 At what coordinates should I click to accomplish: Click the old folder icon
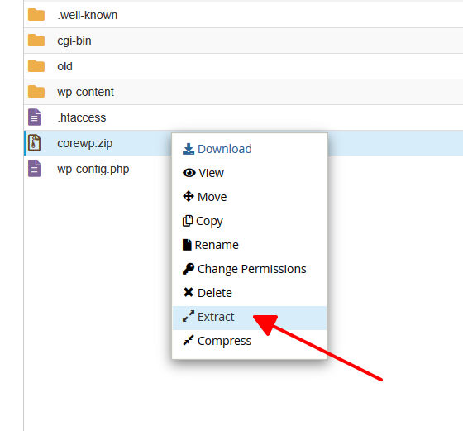pos(36,66)
